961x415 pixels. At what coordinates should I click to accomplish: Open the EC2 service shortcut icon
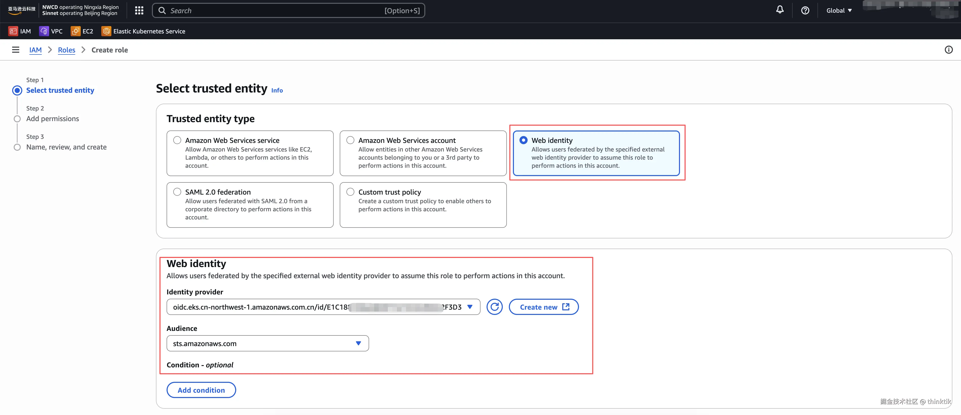click(x=75, y=31)
